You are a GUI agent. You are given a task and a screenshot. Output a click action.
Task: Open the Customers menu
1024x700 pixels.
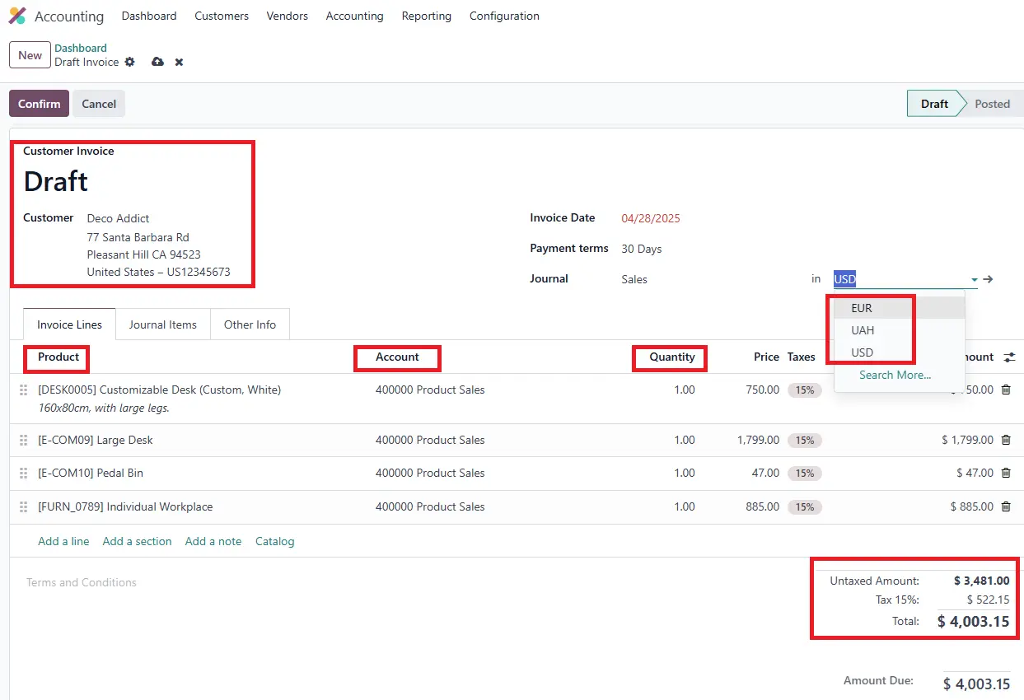click(x=222, y=16)
